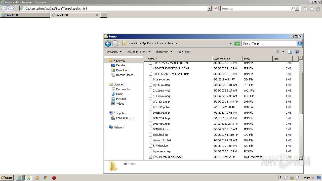Select file dynwux2x.2u4

(x=162, y=140)
